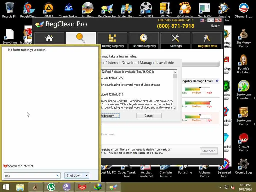The height and width of the screenshot is (192, 256).
Task: Click scroll up arrow in IDM changelog
Action: click(x=175, y=72)
